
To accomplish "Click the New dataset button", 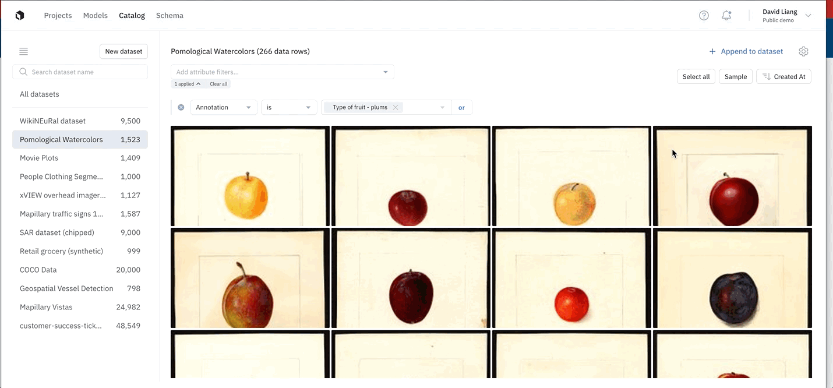I will coord(123,51).
